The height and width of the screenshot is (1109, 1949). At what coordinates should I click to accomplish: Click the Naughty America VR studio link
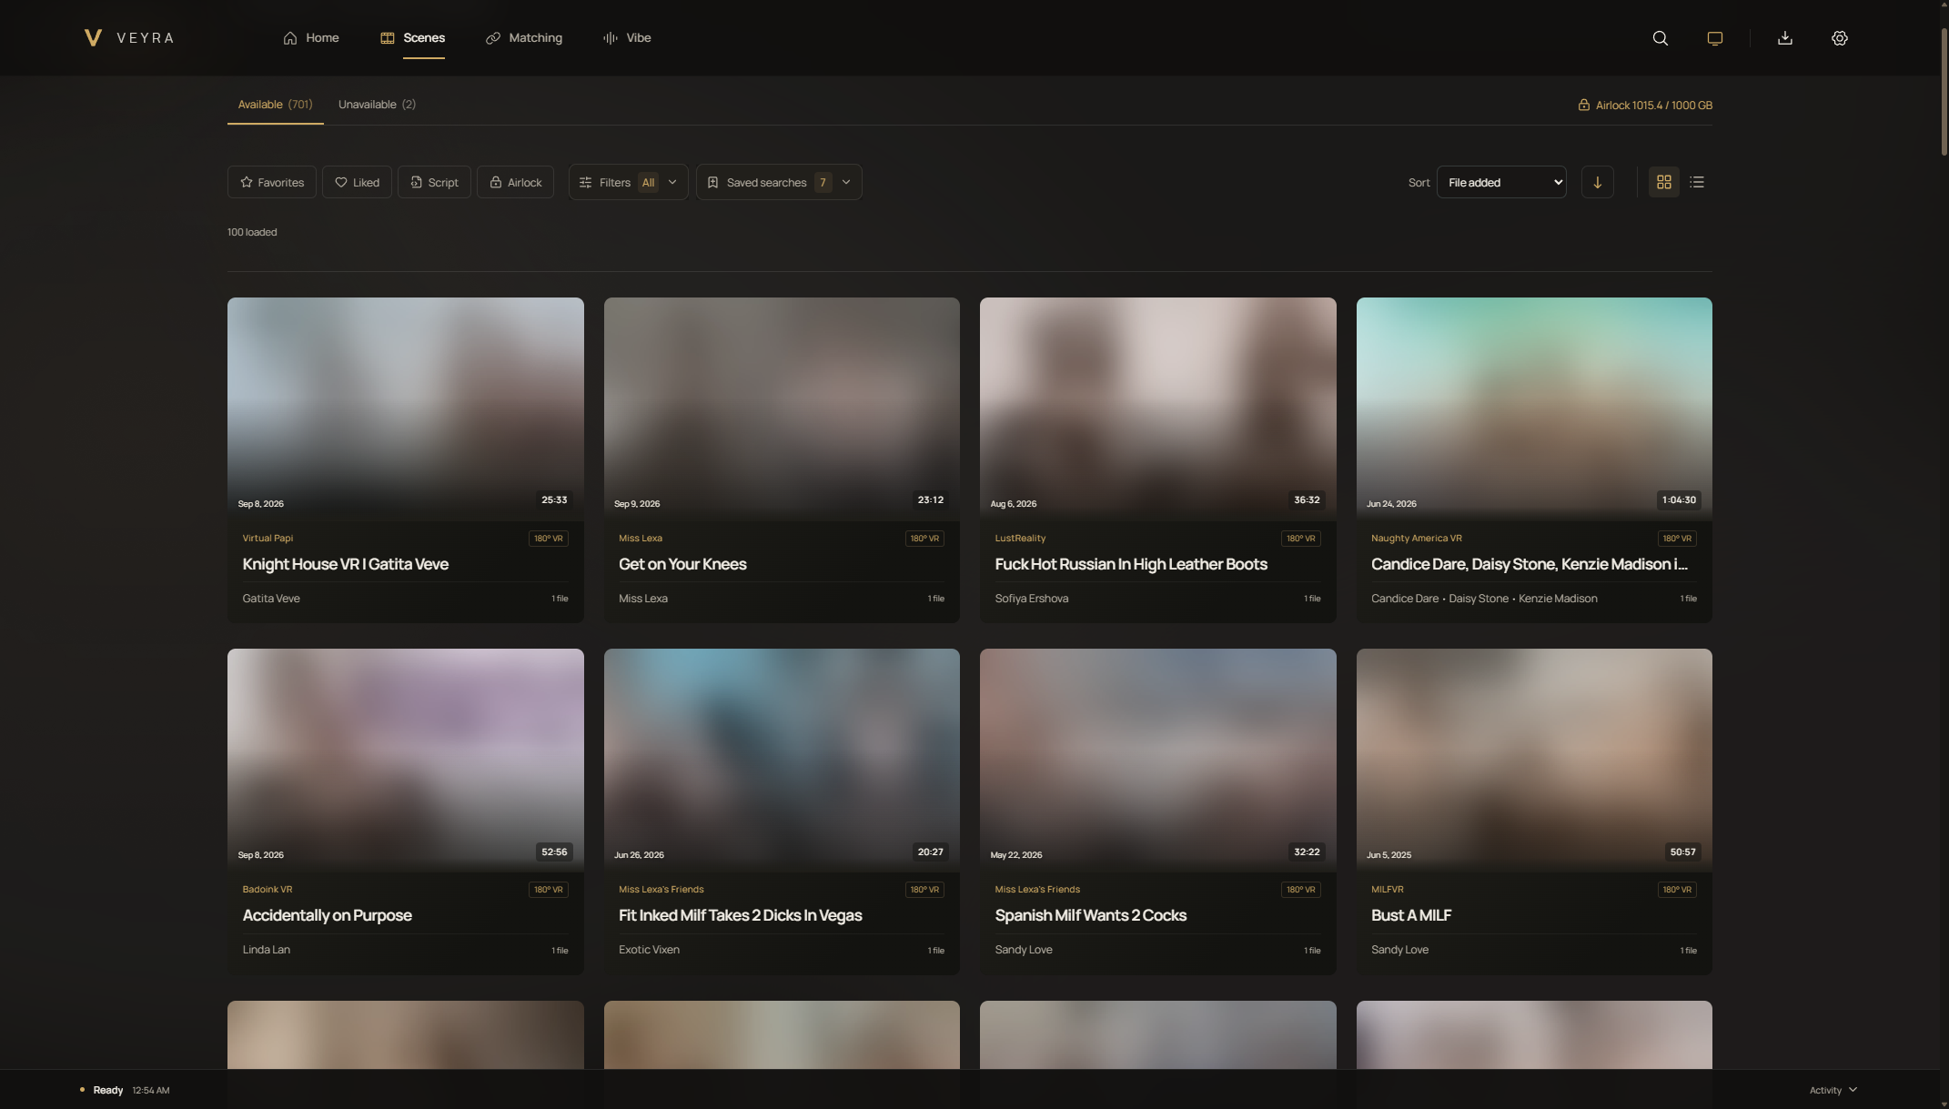point(1417,539)
